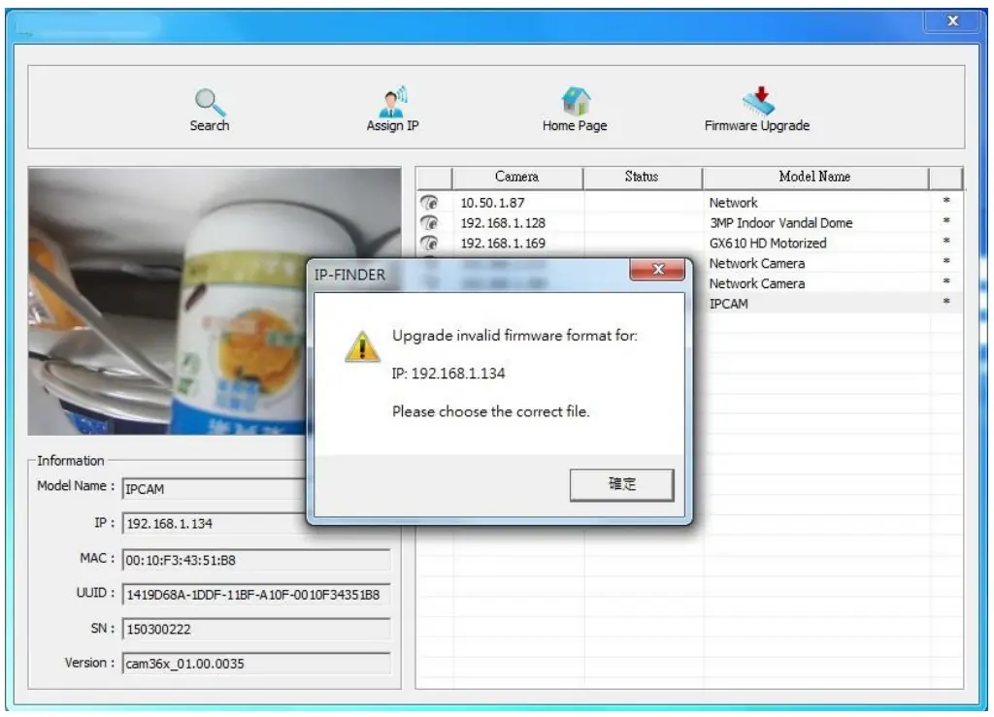This screenshot has width=994, height=717.
Task: Click the warning icon in IP-FINDER dialog
Action: click(x=362, y=345)
